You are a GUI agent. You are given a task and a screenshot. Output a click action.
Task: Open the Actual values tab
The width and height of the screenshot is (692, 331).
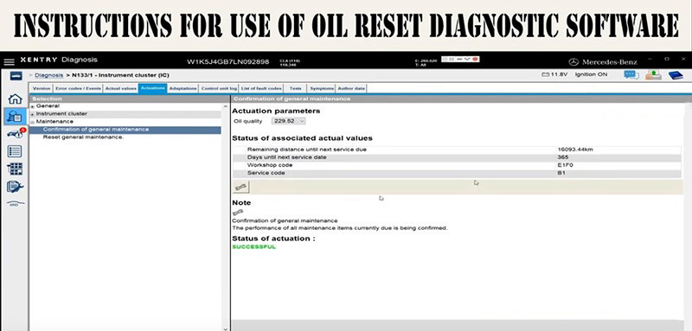click(120, 89)
